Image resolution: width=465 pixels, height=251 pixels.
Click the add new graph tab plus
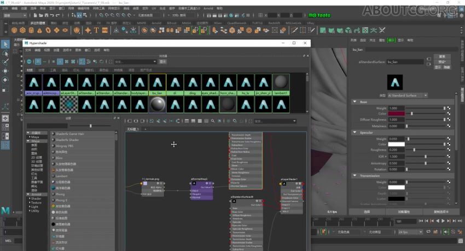(x=146, y=129)
